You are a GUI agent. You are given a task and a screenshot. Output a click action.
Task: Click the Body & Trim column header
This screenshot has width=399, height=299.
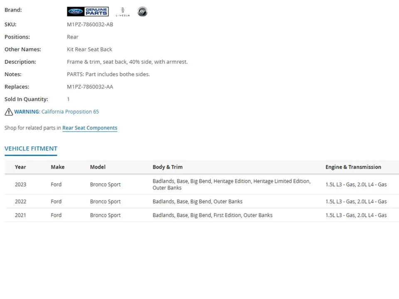tap(167, 167)
